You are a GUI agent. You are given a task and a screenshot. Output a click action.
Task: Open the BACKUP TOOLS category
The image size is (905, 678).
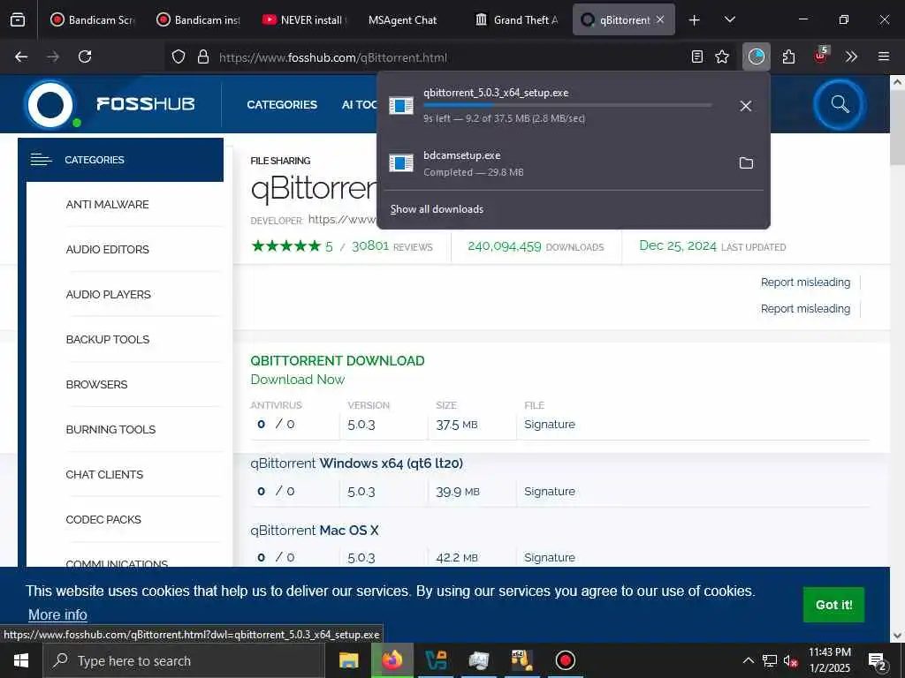click(x=107, y=339)
